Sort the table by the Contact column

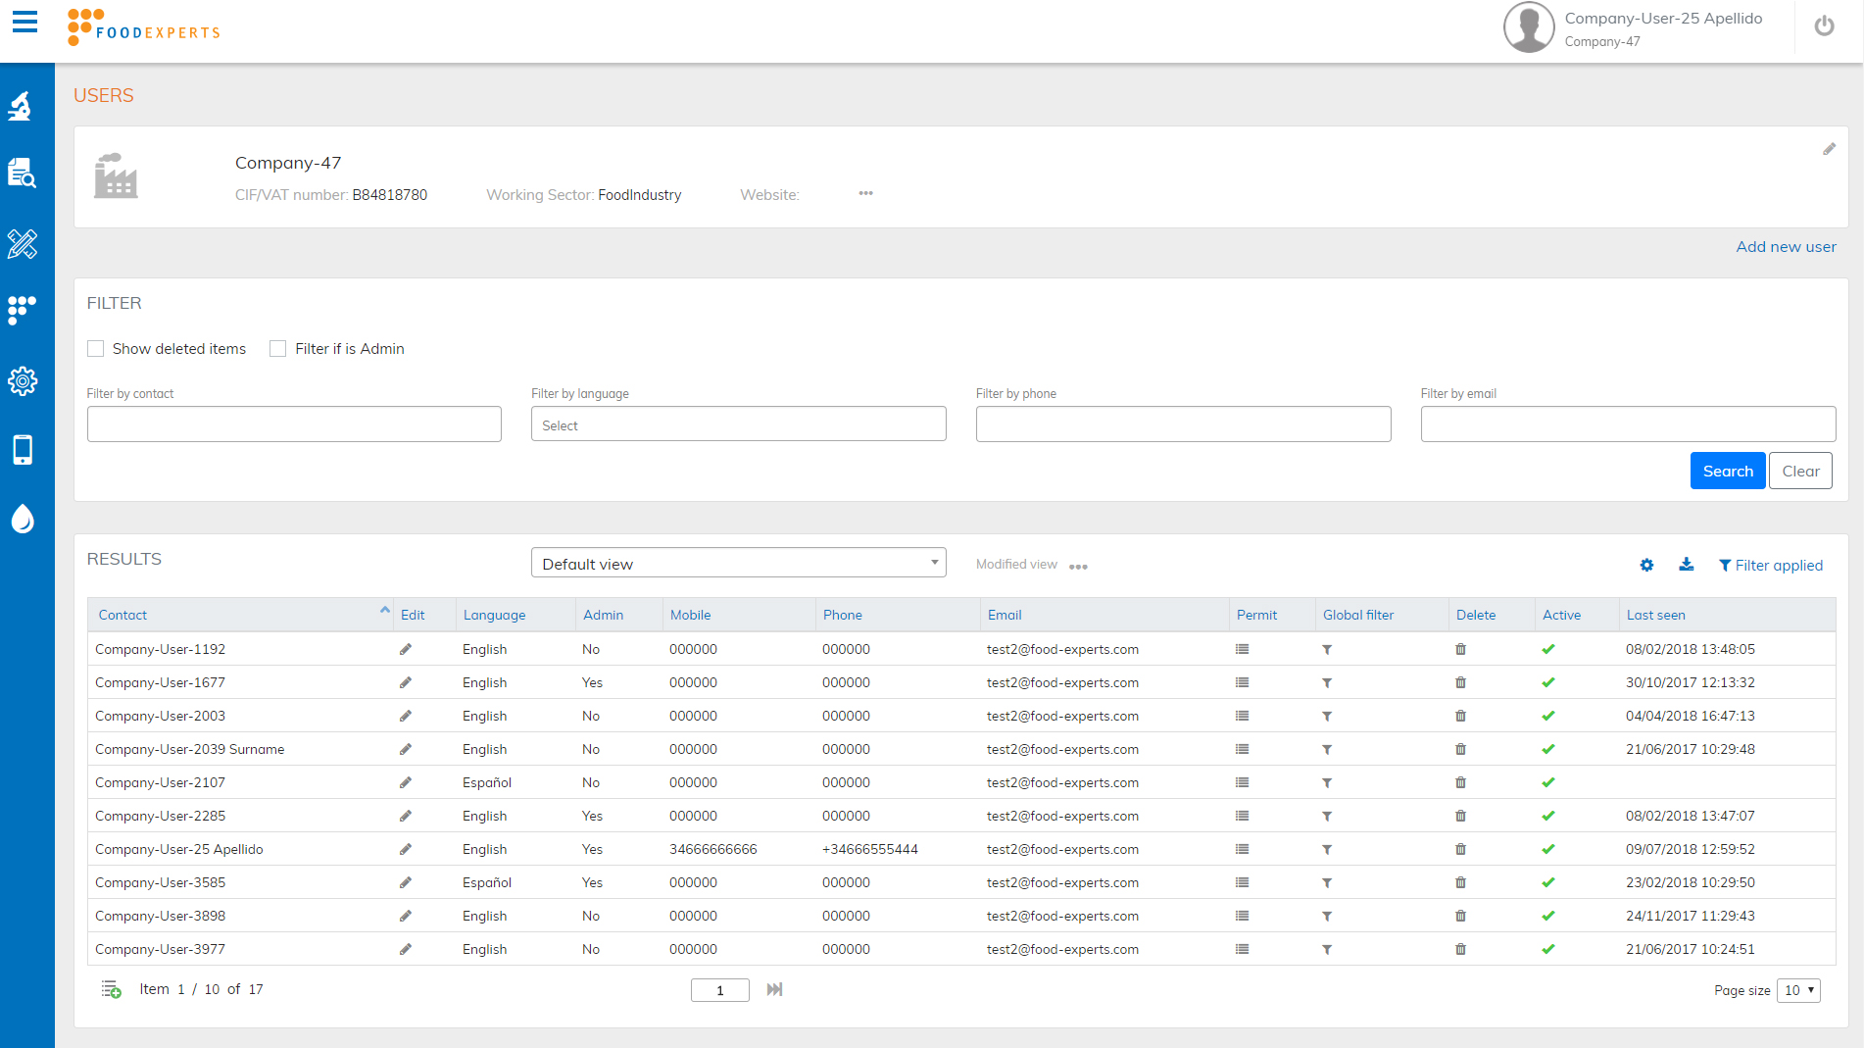coord(123,615)
